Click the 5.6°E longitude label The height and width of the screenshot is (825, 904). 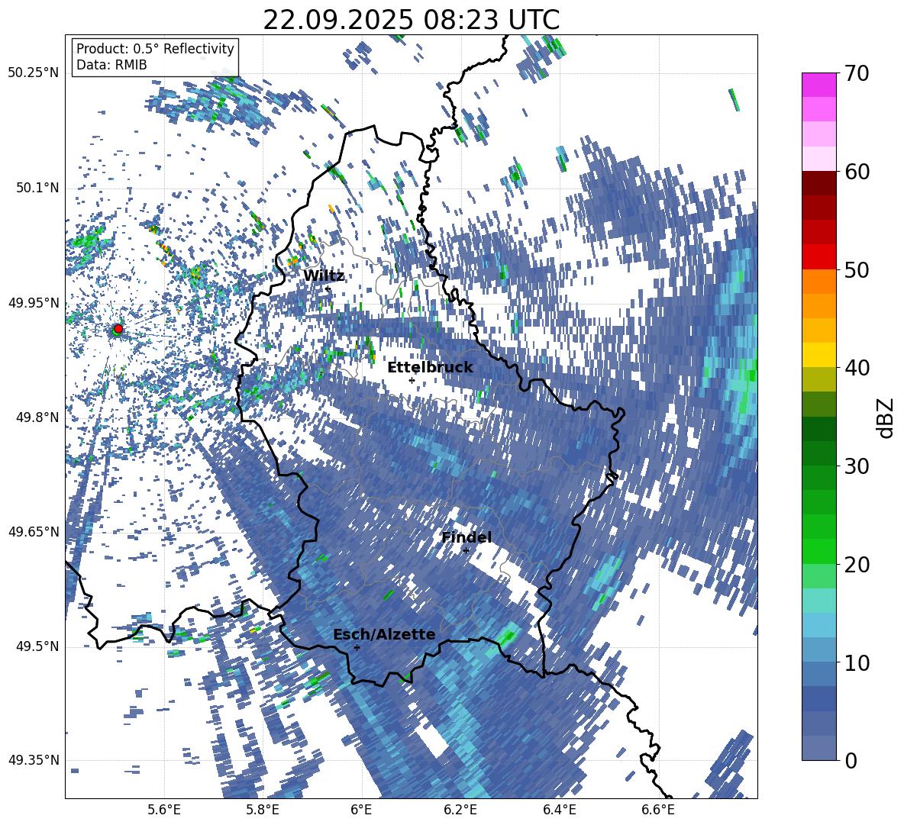(x=164, y=810)
